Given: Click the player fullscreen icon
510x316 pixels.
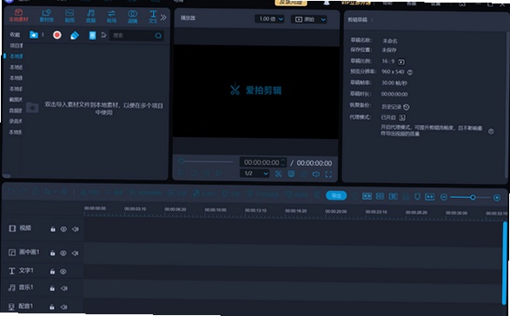Looking at the screenshot, I should [328, 174].
